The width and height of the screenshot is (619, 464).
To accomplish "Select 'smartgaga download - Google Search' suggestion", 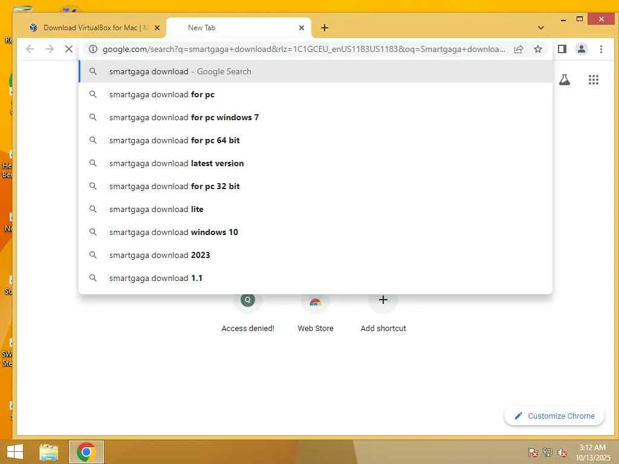I will click(316, 71).
